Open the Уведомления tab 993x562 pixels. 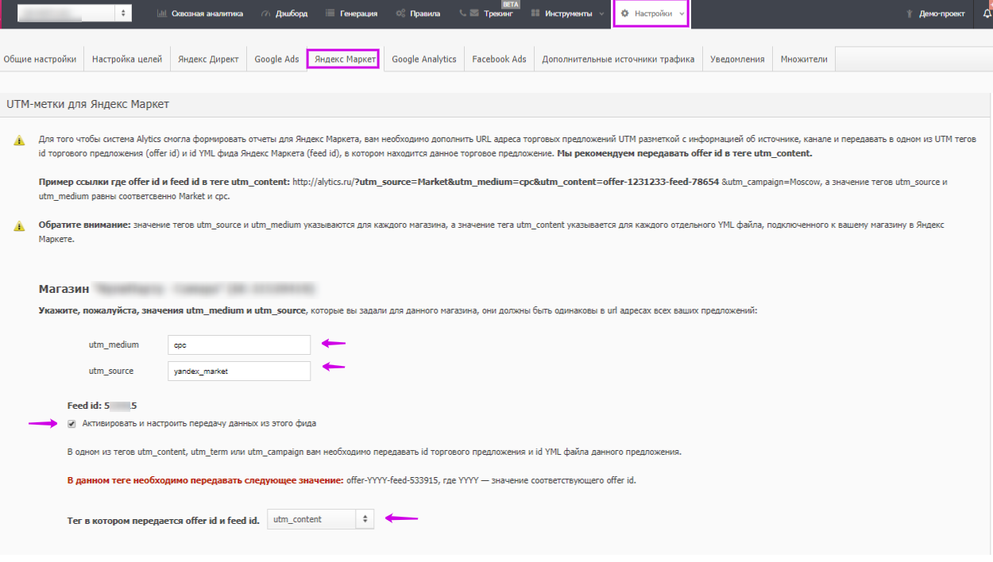pos(737,60)
